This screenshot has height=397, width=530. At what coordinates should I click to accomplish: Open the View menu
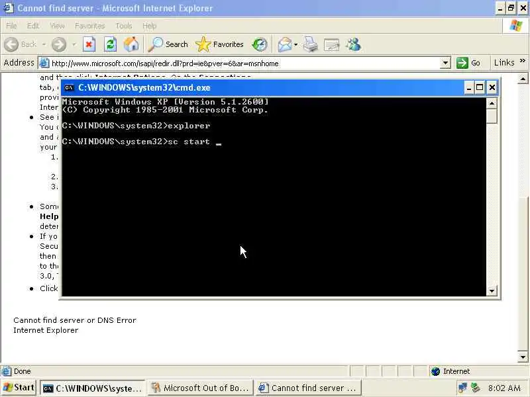coord(57,26)
